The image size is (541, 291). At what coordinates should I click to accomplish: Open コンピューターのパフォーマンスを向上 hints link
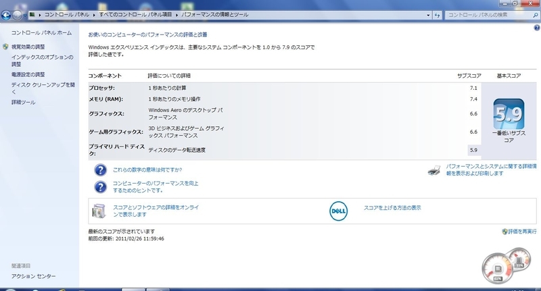tap(156, 186)
